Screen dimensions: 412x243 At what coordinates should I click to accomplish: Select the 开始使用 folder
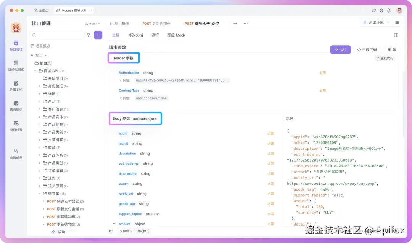point(55,79)
